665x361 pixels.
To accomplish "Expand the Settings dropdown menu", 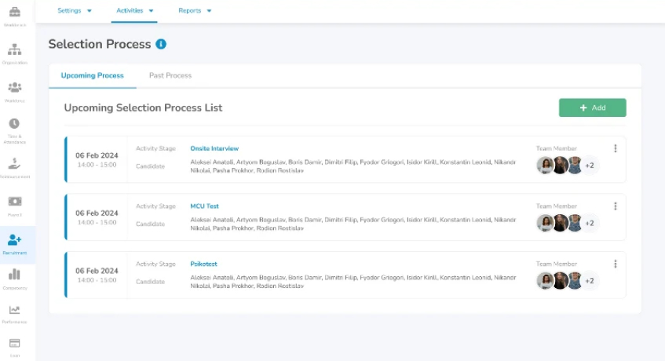I will point(75,11).
